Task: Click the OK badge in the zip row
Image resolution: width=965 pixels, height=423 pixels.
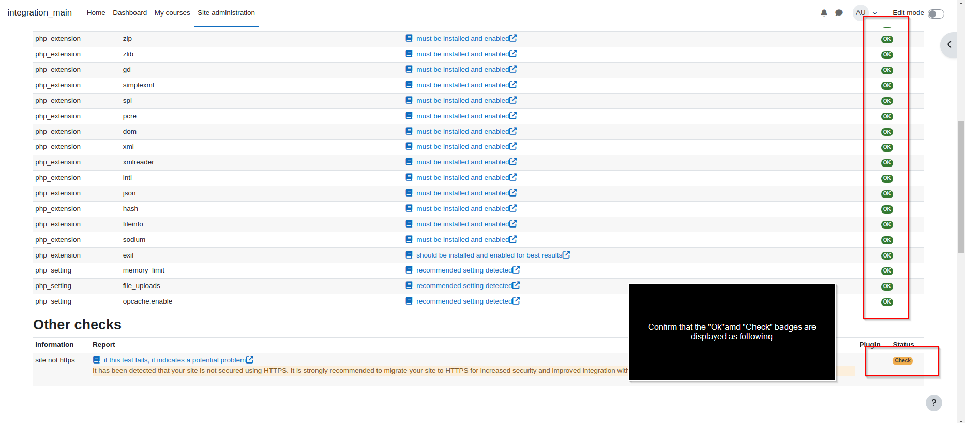Action: [887, 39]
